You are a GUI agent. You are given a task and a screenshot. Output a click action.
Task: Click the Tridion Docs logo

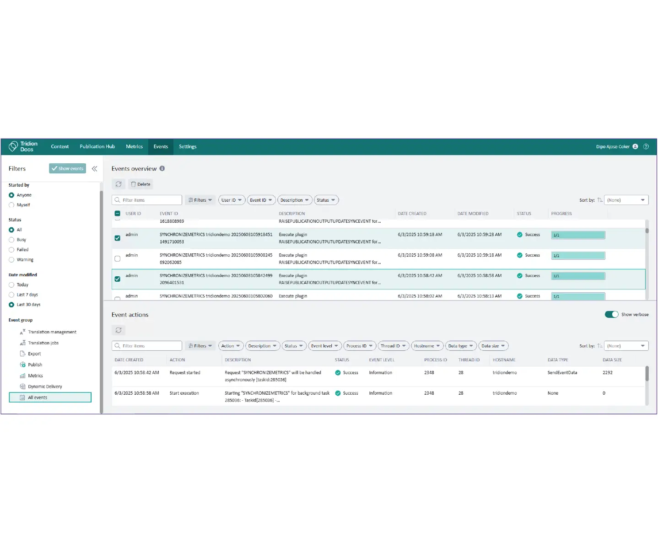23,147
